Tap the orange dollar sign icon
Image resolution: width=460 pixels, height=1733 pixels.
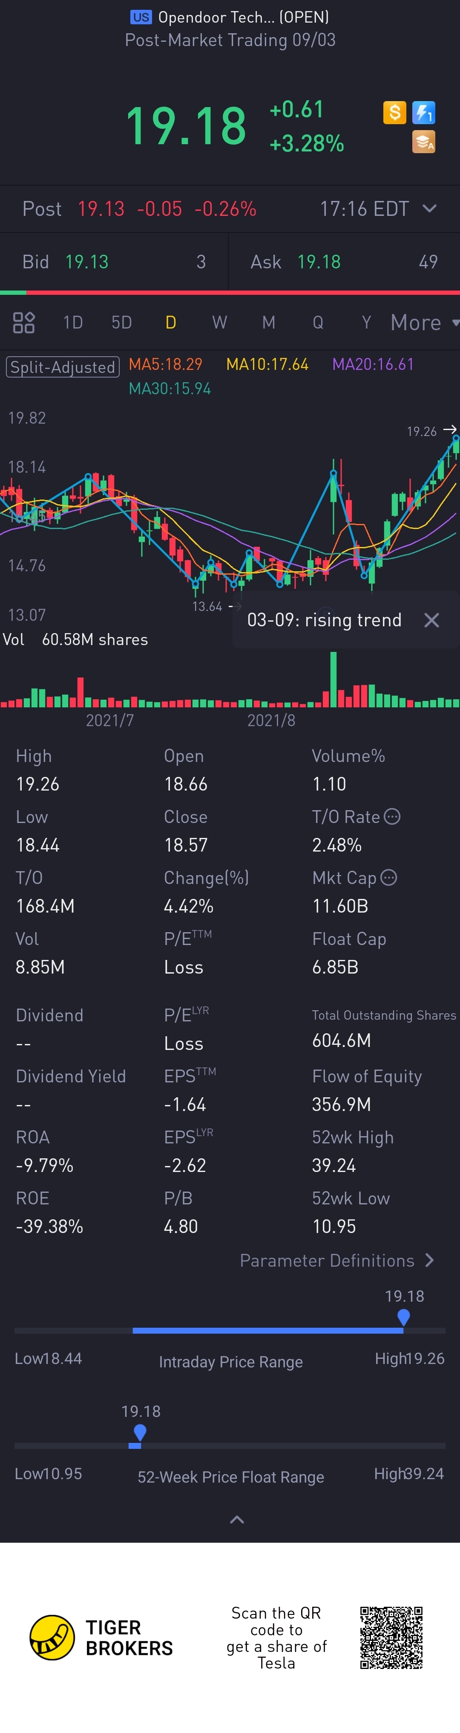point(394,112)
